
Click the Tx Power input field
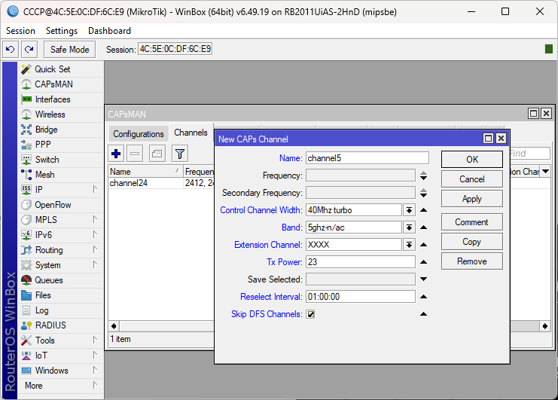[x=361, y=262]
